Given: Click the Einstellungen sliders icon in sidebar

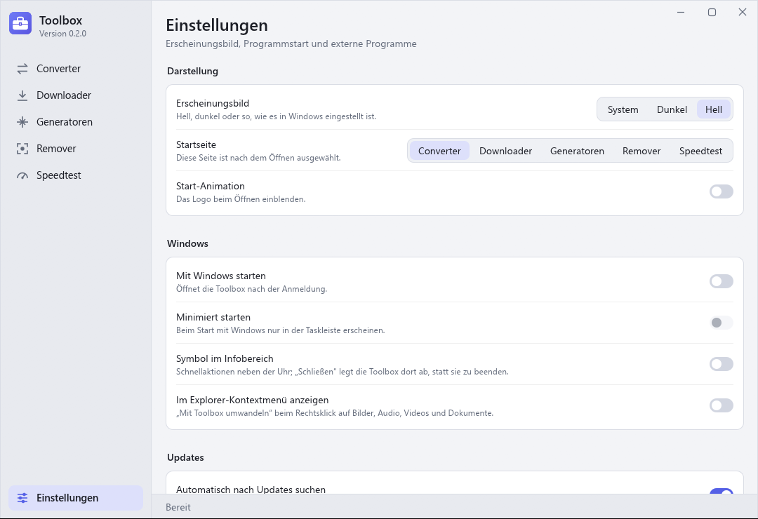Looking at the screenshot, I should [22, 498].
